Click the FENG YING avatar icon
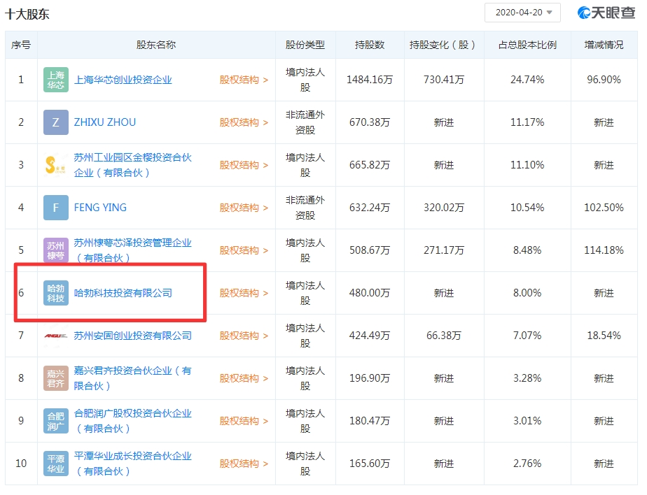Viewport: 647px width, 495px height. [x=56, y=208]
